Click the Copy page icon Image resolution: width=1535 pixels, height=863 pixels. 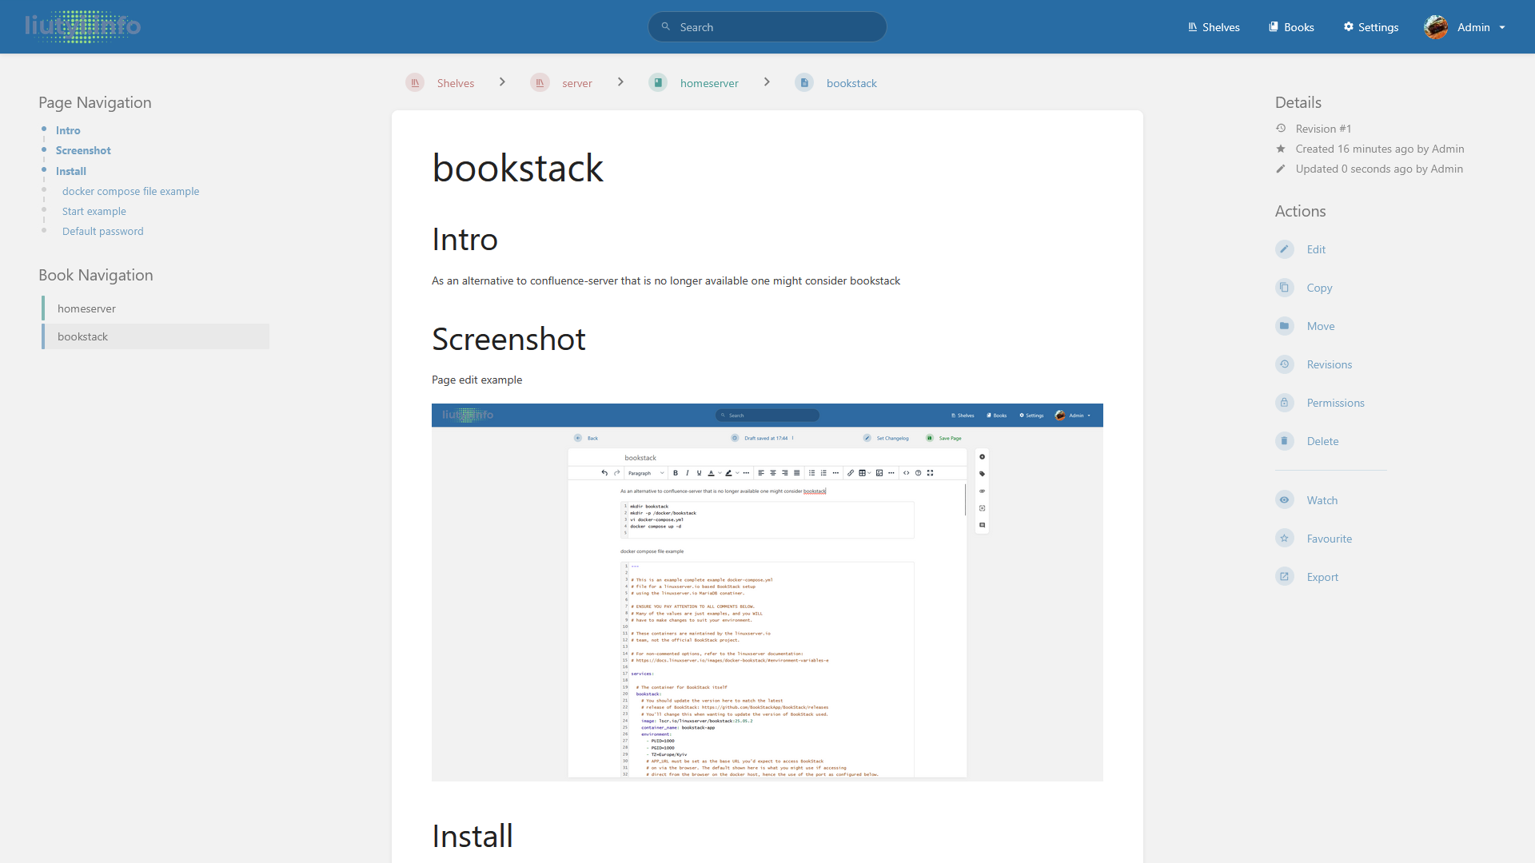(x=1284, y=288)
